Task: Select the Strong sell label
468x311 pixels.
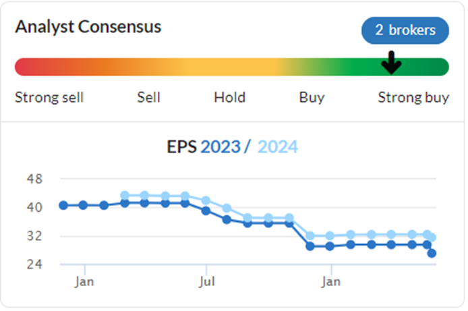Action: coord(49,97)
